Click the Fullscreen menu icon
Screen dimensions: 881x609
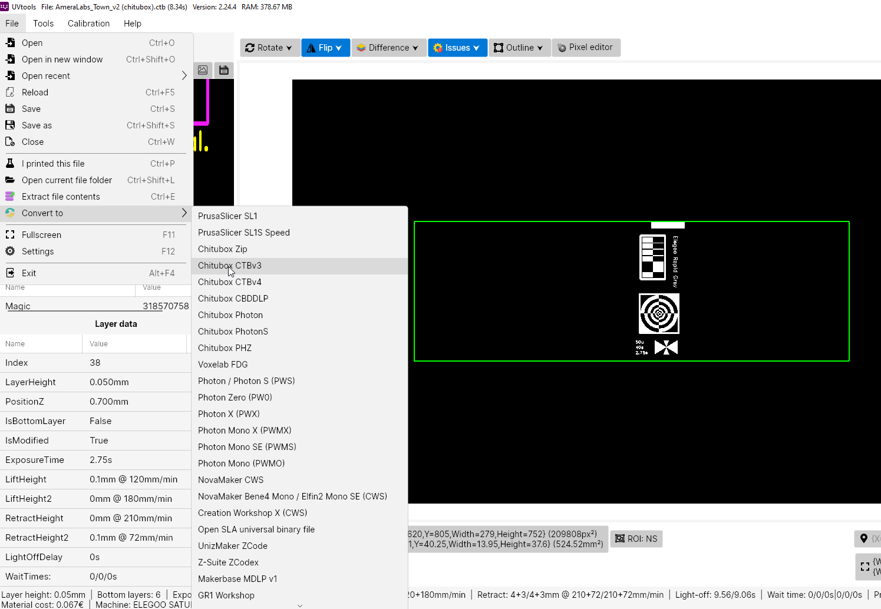(10, 234)
